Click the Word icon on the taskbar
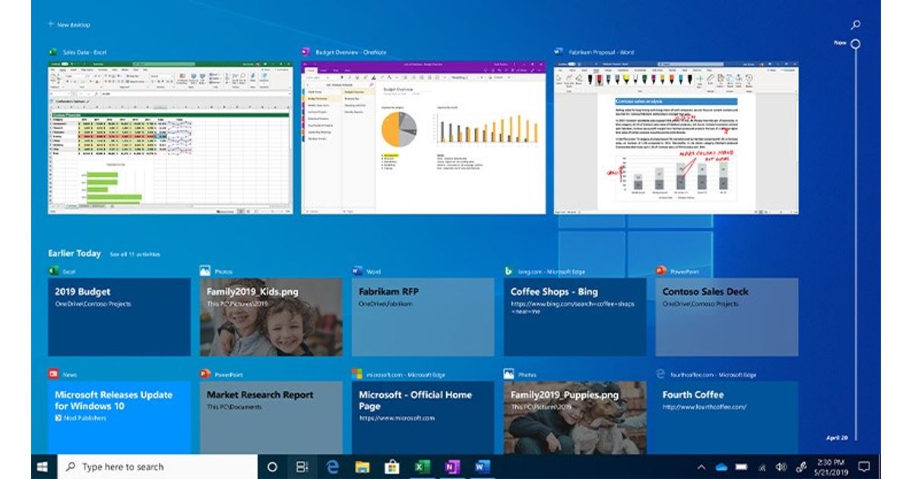The height and width of the screenshot is (479, 912). pyautogui.click(x=482, y=466)
